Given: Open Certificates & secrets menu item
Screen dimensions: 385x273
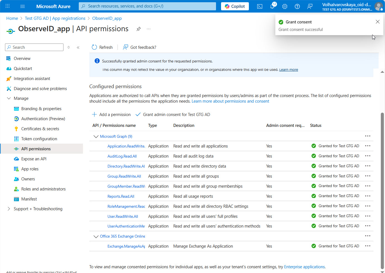Looking at the screenshot, I should click(x=40, y=129).
